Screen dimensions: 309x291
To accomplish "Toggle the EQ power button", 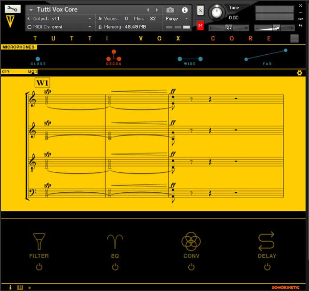I will pyautogui.click(x=115, y=267).
